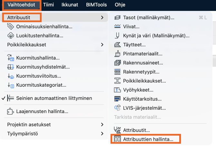Open Vyöhykkeet... from submenu
Viewport: 216px width, 150px height.
click(160, 90)
